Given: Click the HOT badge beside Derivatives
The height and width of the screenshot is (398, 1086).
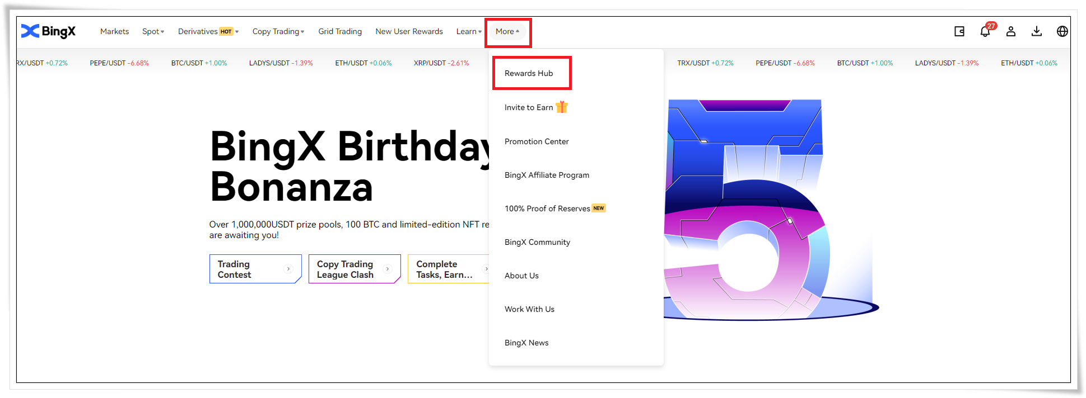Looking at the screenshot, I should pyautogui.click(x=226, y=31).
